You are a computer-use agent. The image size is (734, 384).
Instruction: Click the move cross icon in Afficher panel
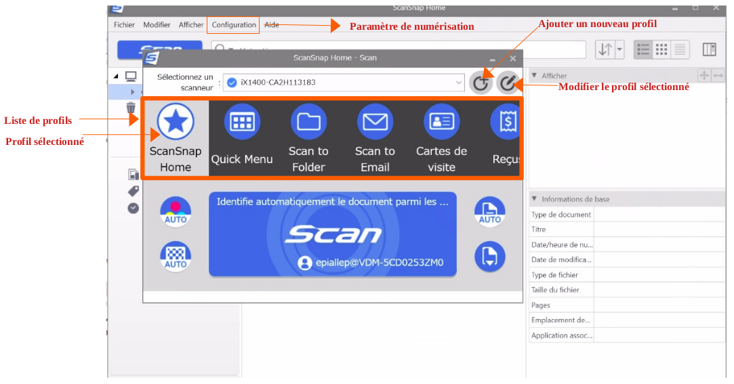pyautogui.click(x=704, y=75)
